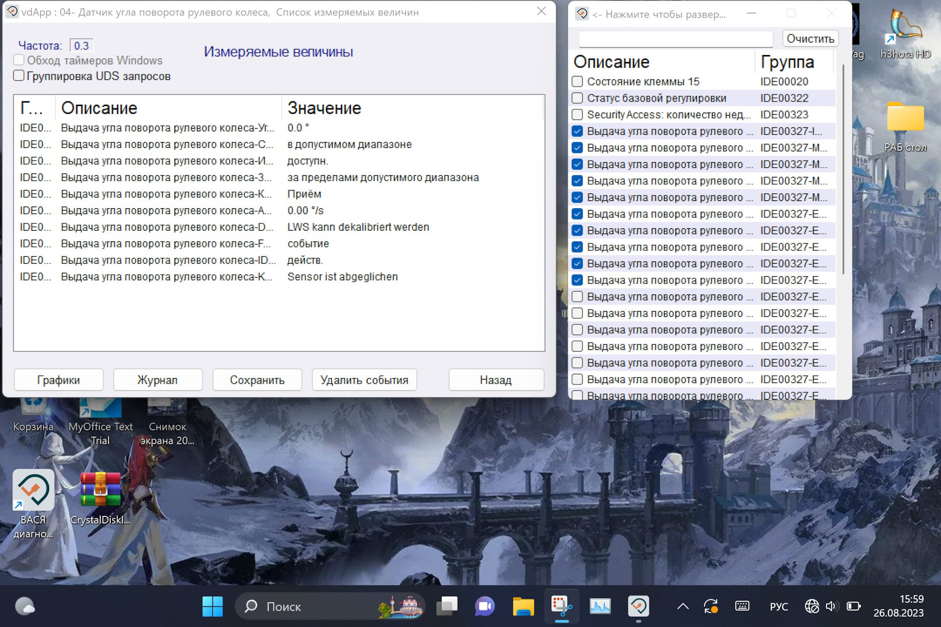The width and height of the screenshot is (941, 627).
Task: Close the vdApp measurements window
Action: point(541,11)
